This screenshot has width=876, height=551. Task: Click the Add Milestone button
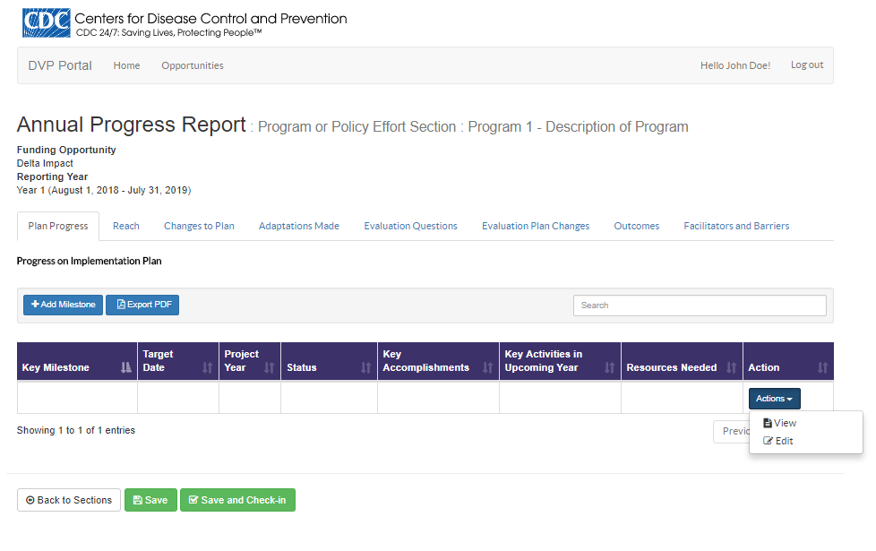63,305
